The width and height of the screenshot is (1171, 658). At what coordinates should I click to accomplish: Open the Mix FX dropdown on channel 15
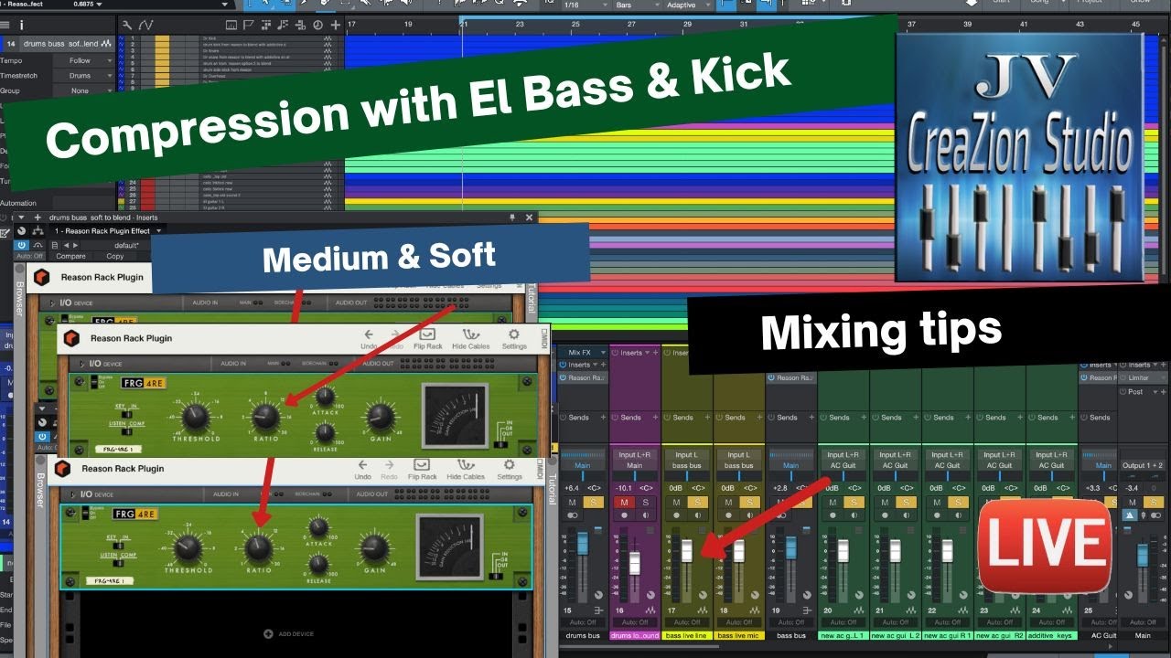coord(583,352)
